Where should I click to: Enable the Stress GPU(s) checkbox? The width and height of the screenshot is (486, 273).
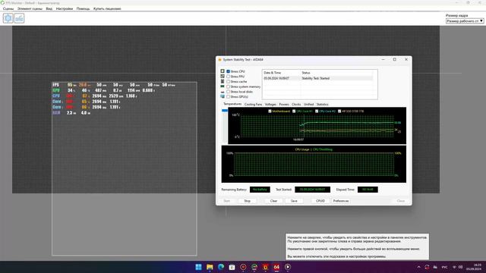pos(228,96)
